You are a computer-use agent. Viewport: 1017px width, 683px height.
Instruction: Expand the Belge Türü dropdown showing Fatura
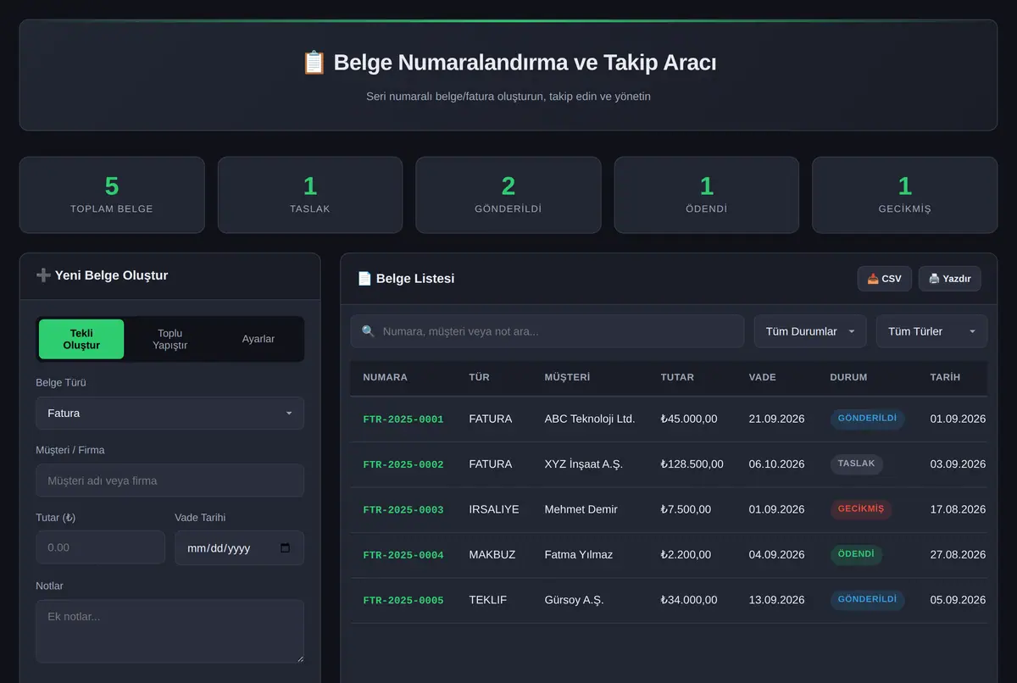pyautogui.click(x=169, y=414)
